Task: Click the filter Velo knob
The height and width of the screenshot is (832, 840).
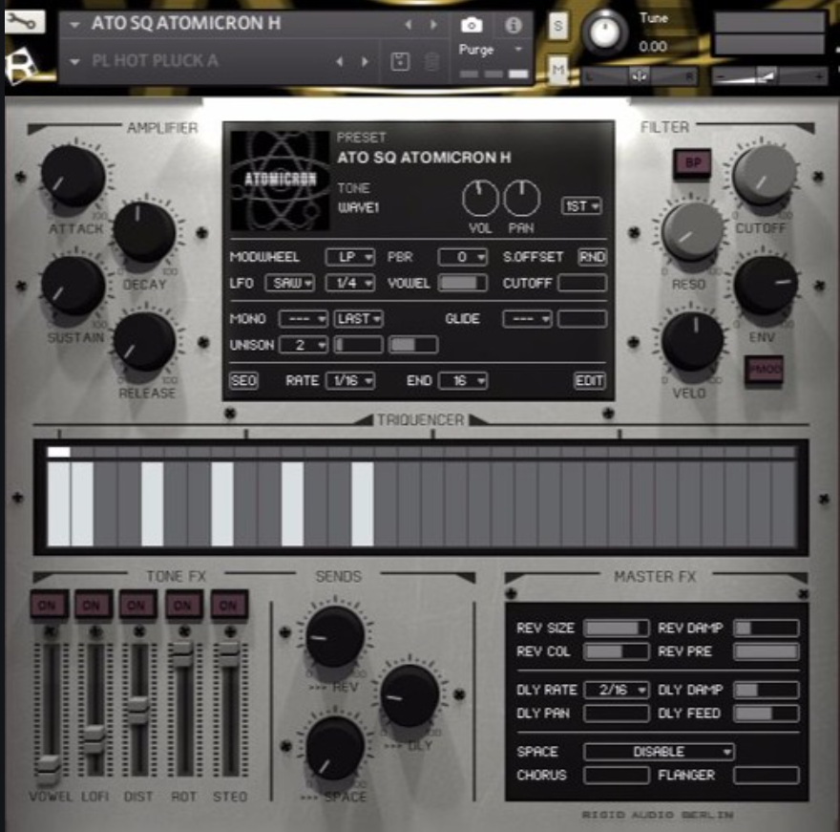Action: 692,341
